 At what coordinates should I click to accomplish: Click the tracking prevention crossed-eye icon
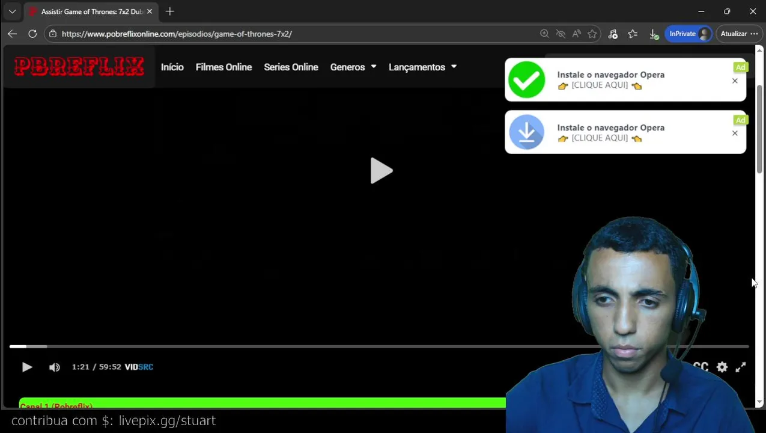click(561, 34)
